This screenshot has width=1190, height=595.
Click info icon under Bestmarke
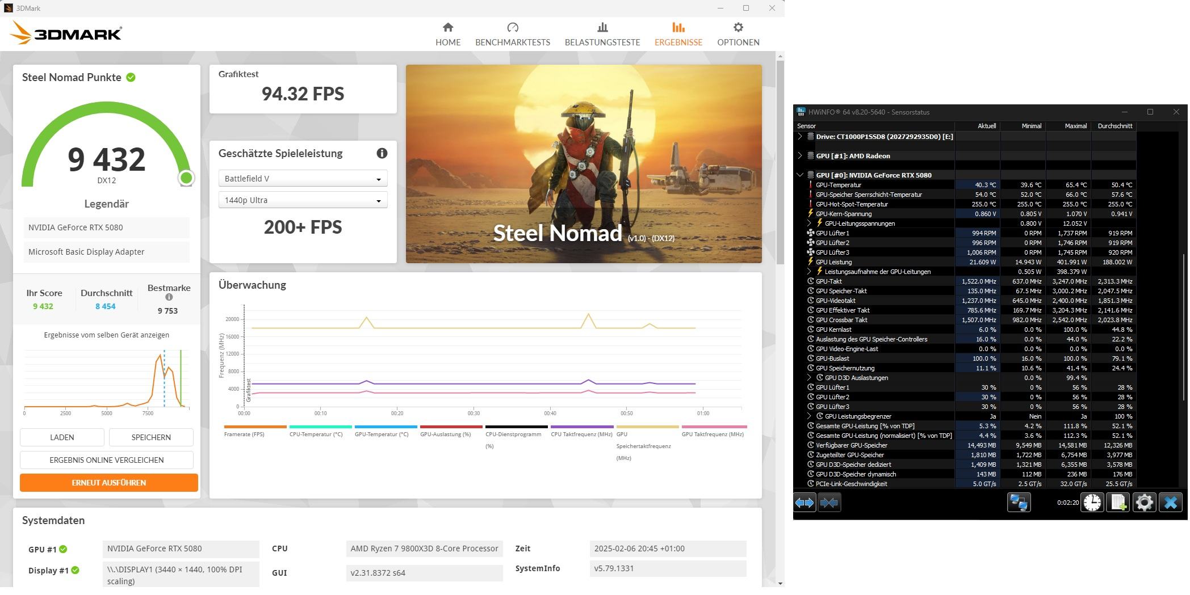tap(169, 297)
